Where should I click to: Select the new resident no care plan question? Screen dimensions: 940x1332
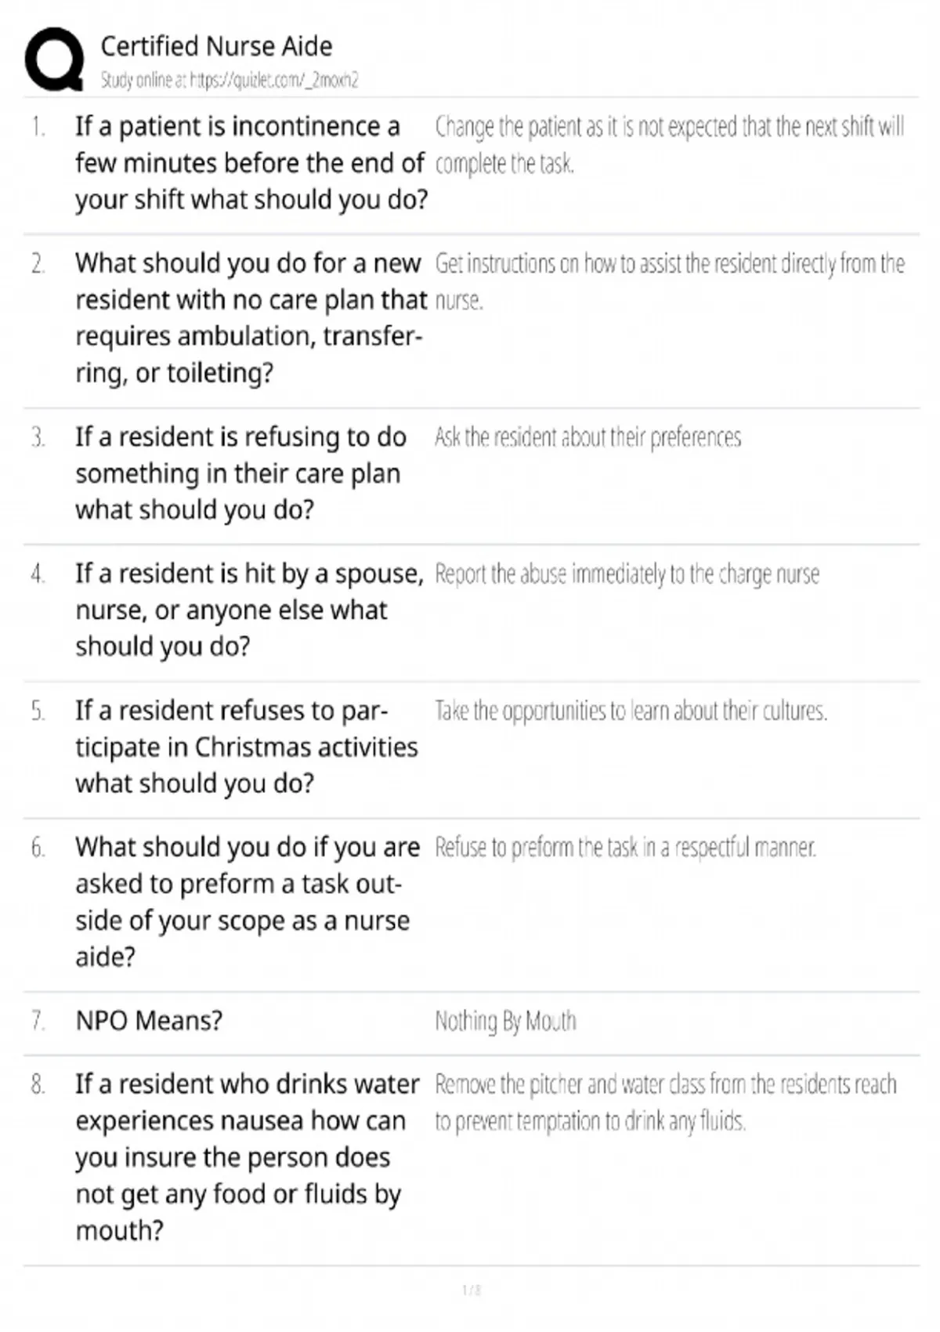(251, 318)
